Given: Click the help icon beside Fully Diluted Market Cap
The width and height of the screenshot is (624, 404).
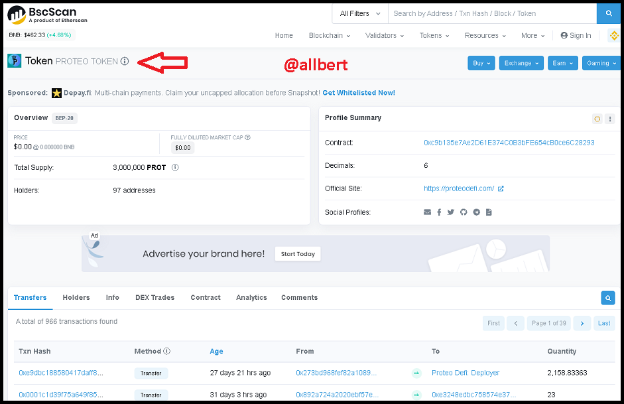Looking at the screenshot, I should 247,137.
